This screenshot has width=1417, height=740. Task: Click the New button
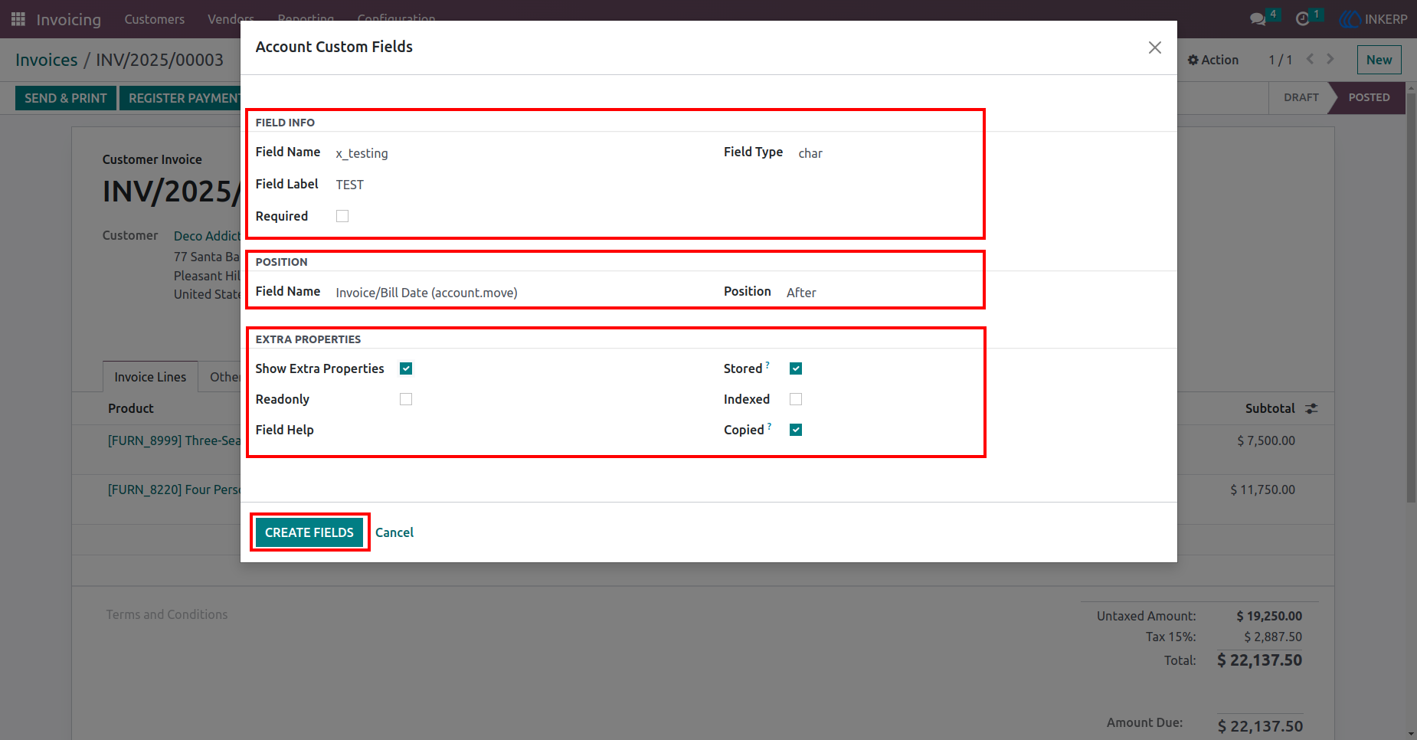[1379, 60]
